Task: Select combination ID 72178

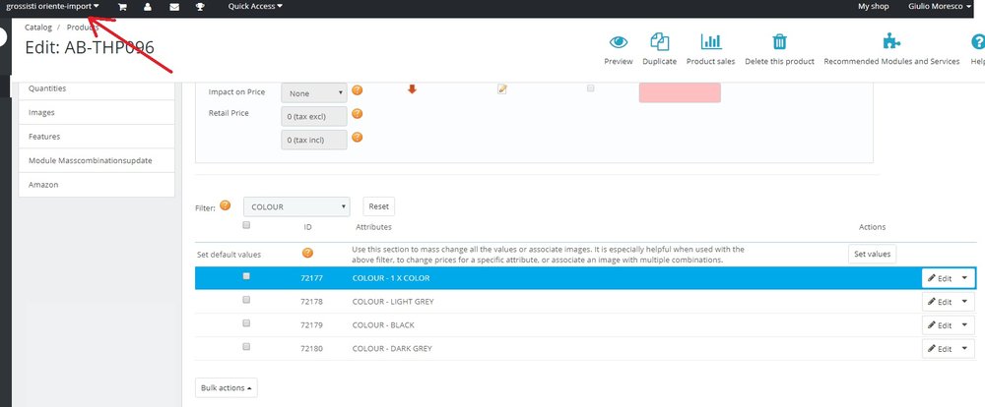Action: [x=311, y=302]
